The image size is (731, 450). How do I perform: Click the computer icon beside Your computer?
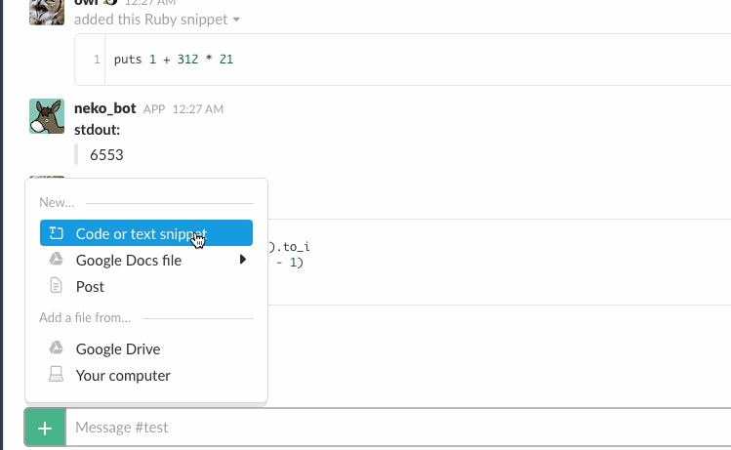coord(57,375)
